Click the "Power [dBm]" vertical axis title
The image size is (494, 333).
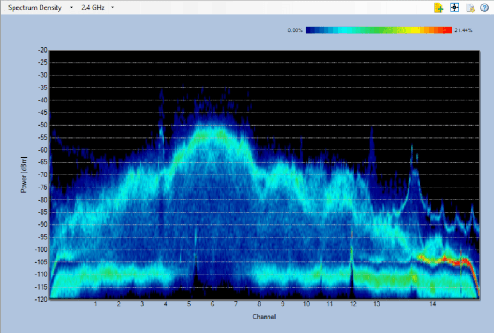[x=23, y=175]
